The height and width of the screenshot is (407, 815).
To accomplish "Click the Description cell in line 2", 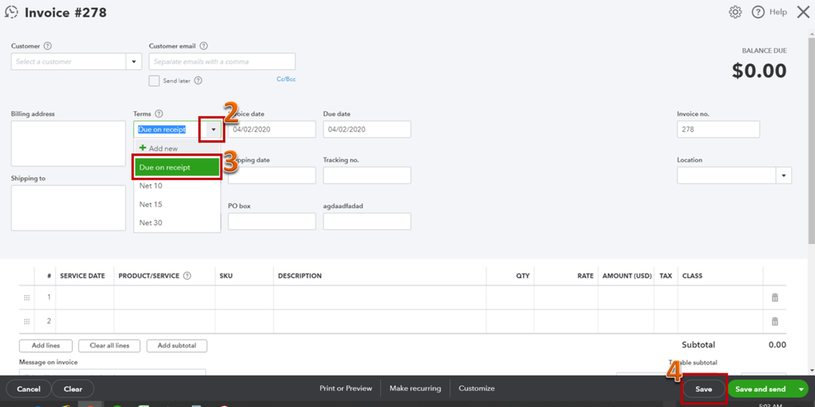I will coord(380,321).
